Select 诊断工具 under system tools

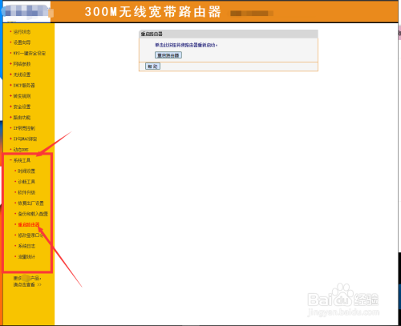click(x=26, y=182)
